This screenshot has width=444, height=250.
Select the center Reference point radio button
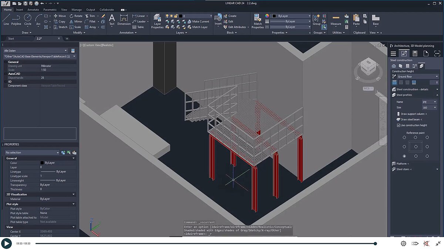point(416,146)
